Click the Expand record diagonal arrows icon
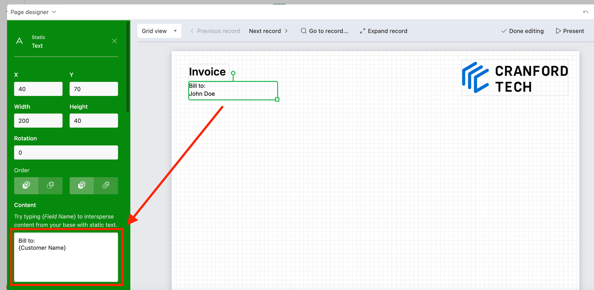This screenshot has width=594, height=290. click(x=362, y=31)
